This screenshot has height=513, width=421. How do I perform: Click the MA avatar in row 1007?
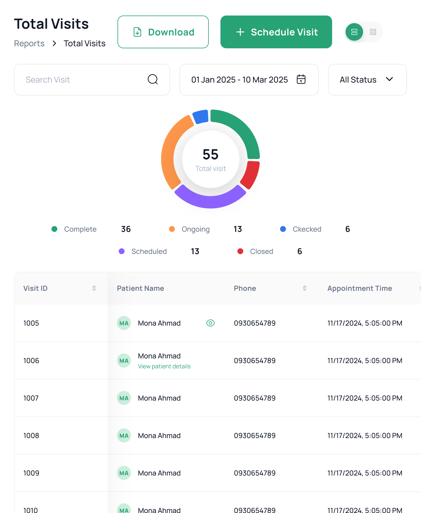(x=124, y=398)
